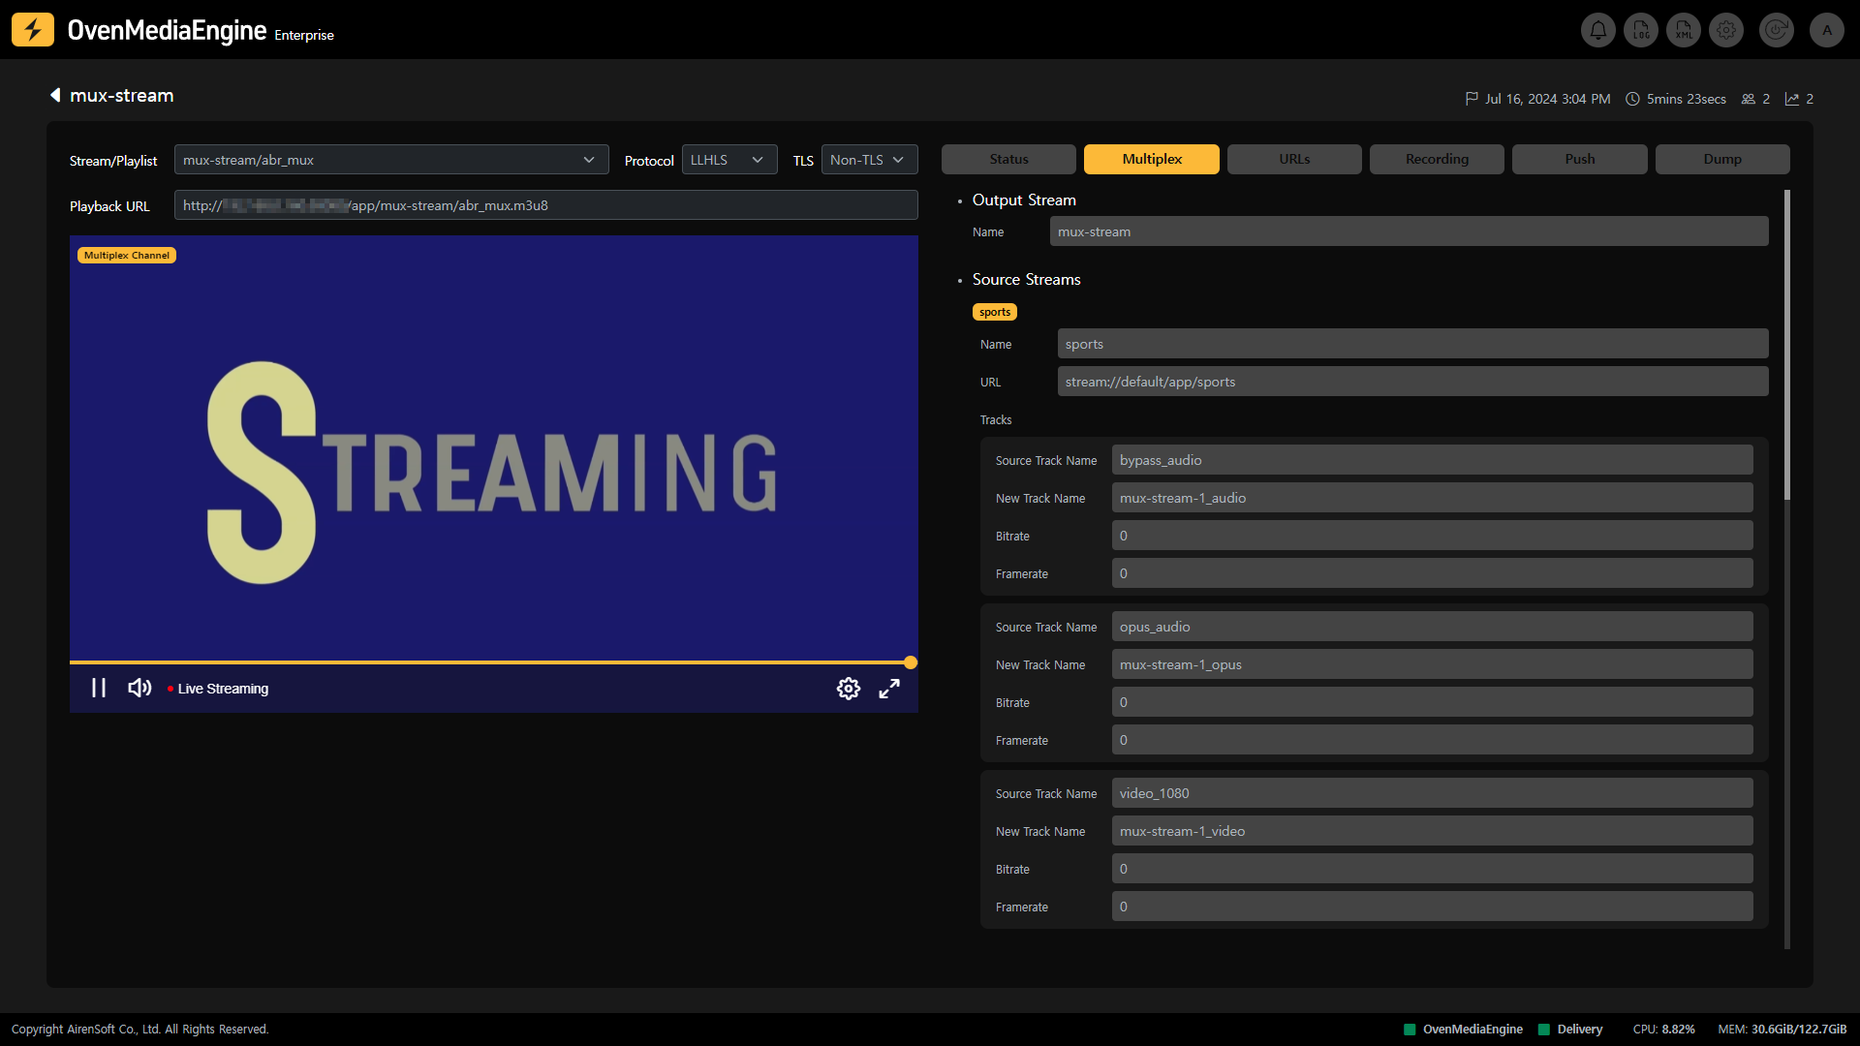The height and width of the screenshot is (1046, 1860).
Task: Click the Push tab button
Action: pyautogui.click(x=1579, y=159)
